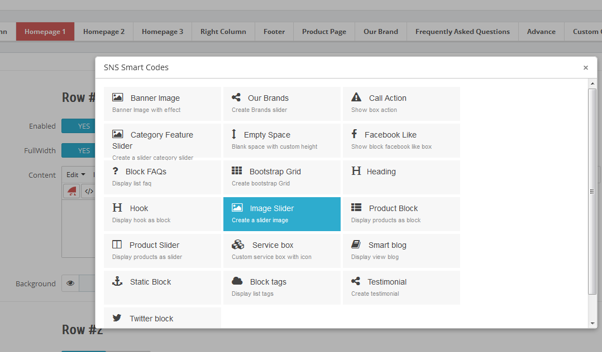The width and height of the screenshot is (602, 352).
Task: Click the Smart blog book icon
Action: (356, 245)
